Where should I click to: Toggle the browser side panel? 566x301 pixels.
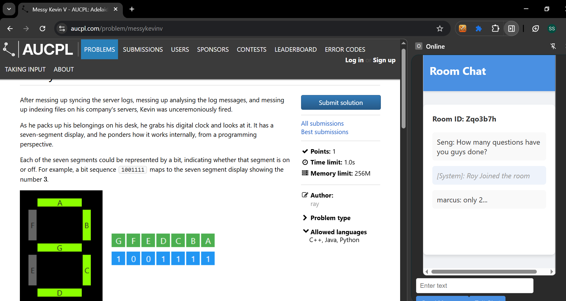(512, 29)
